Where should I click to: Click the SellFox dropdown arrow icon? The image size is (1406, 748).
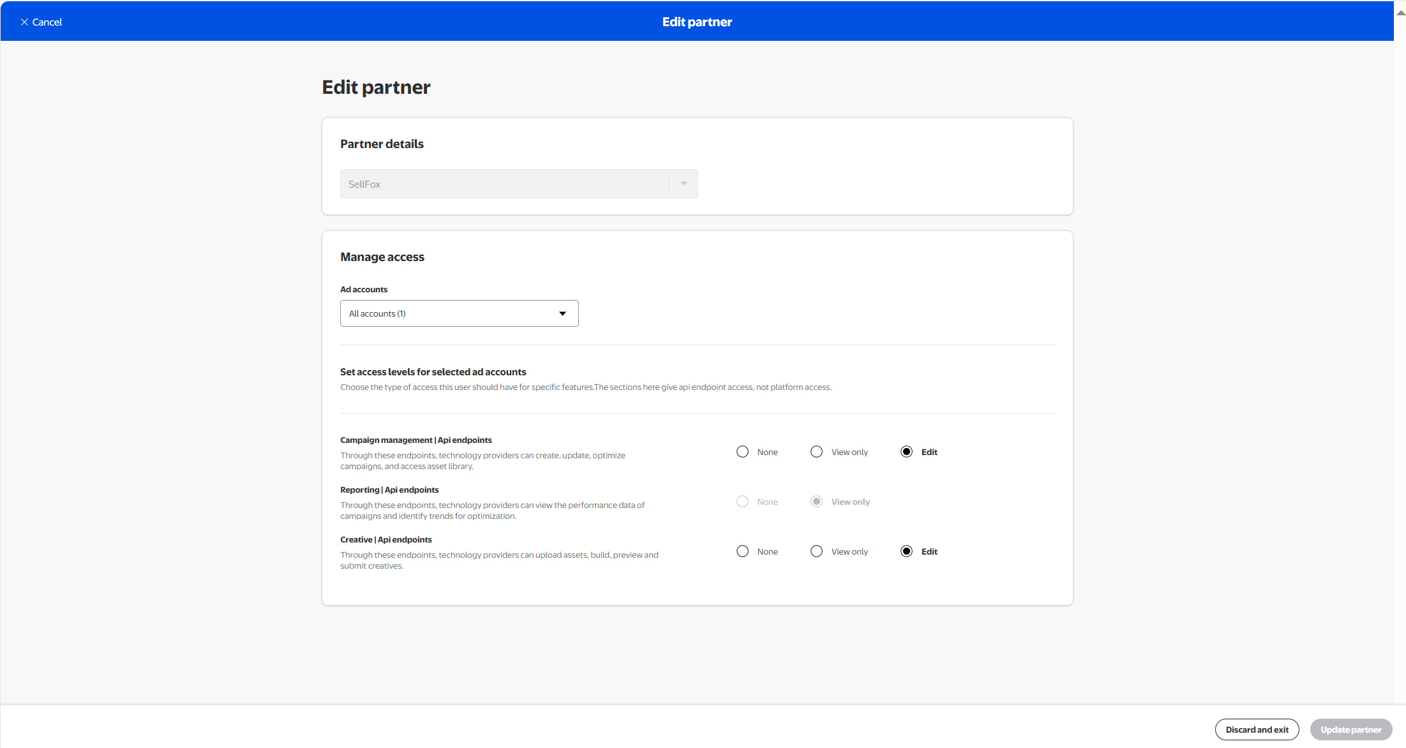click(684, 184)
